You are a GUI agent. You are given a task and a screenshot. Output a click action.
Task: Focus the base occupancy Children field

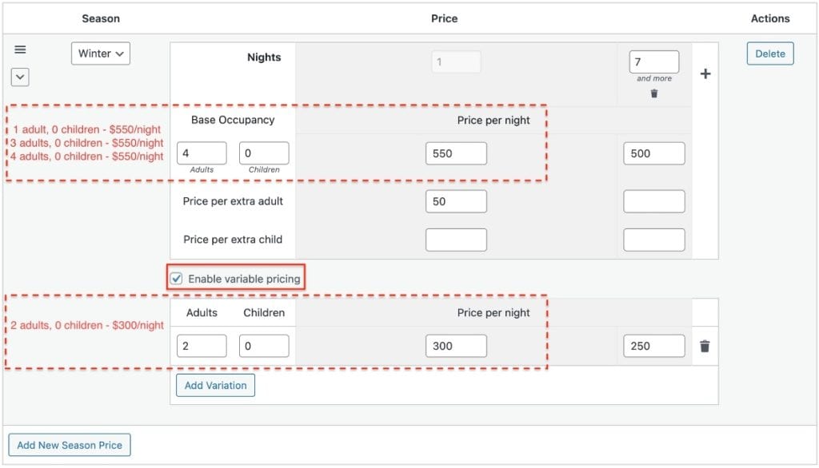pyautogui.click(x=264, y=153)
